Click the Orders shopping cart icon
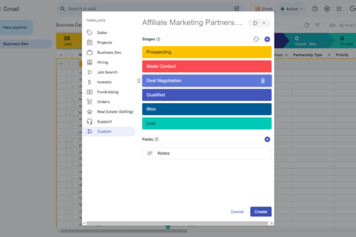This screenshot has height=237, width=356. click(x=89, y=102)
